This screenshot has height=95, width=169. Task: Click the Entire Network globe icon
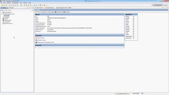pos(3,12)
